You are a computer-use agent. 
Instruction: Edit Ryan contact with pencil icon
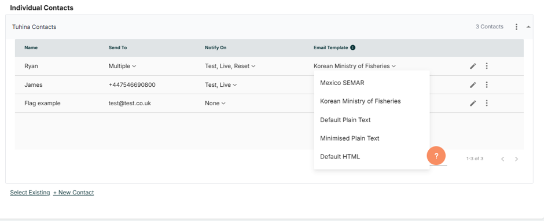tap(473, 66)
